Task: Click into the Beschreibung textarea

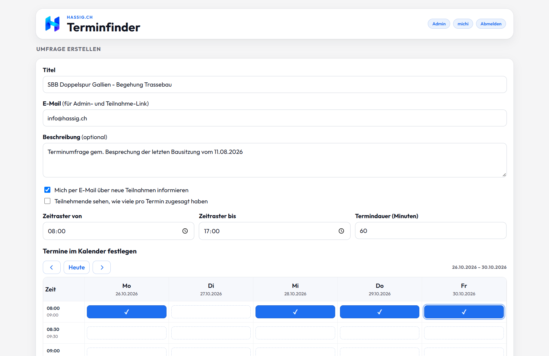Action: click(x=274, y=160)
